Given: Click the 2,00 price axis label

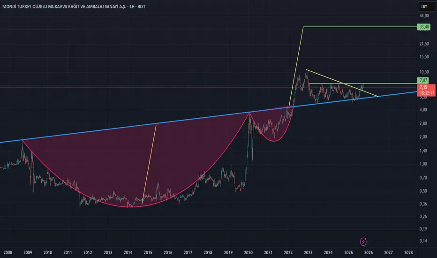Looking at the screenshot, I should 423,137.
